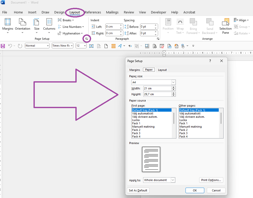Click the email document envelope icon

tap(169, 46)
